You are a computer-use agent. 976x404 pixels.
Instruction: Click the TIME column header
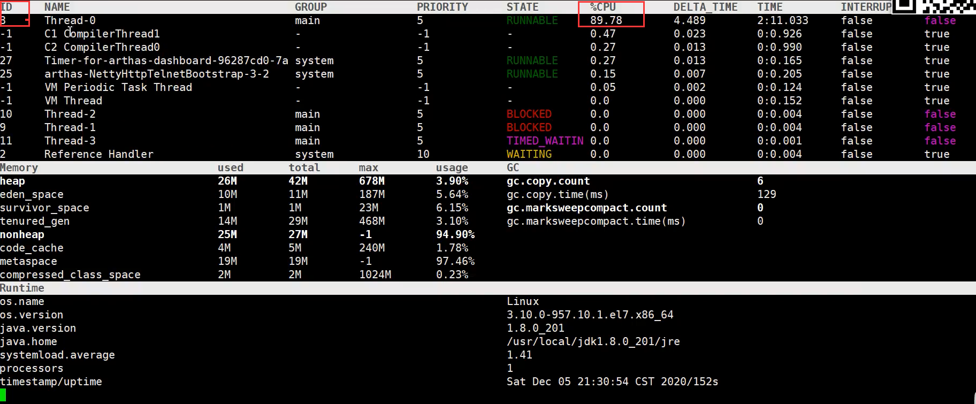[769, 7]
